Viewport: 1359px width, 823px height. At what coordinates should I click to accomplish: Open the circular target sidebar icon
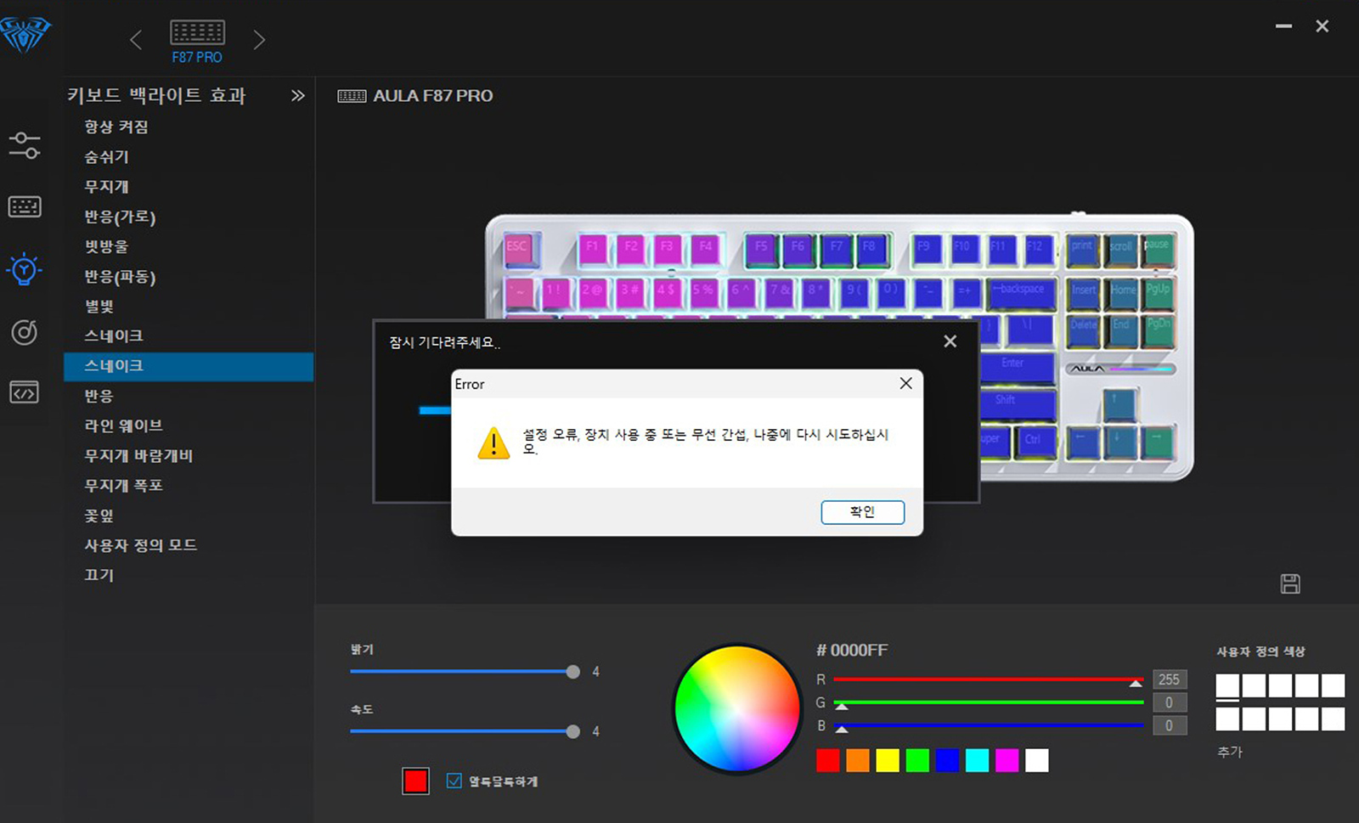24,331
